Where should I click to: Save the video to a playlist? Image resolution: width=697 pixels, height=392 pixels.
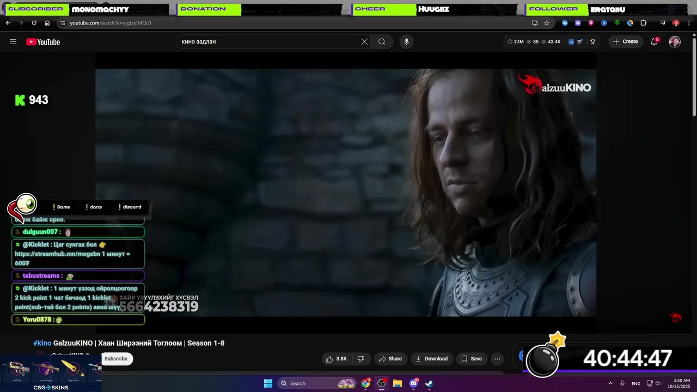(472, 359)
